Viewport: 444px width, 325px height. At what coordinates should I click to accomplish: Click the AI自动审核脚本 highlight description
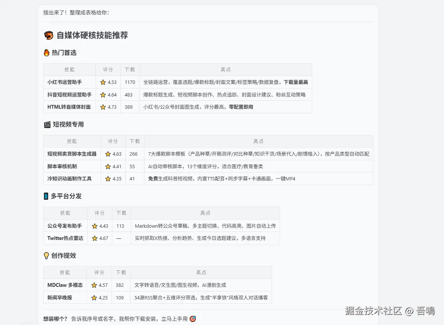coord(206,166)
